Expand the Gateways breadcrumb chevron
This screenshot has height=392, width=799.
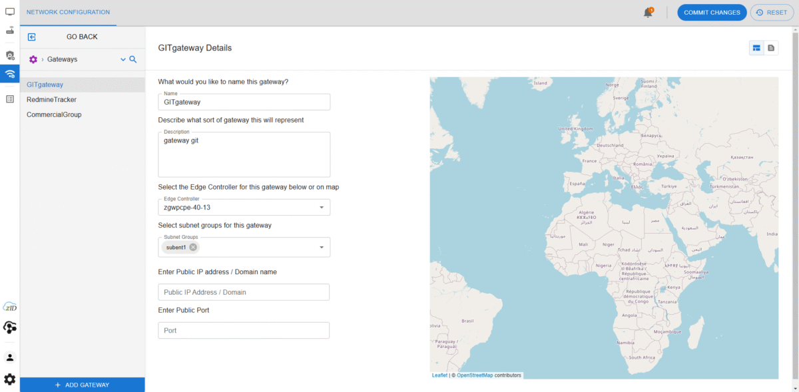click(123, 59)
